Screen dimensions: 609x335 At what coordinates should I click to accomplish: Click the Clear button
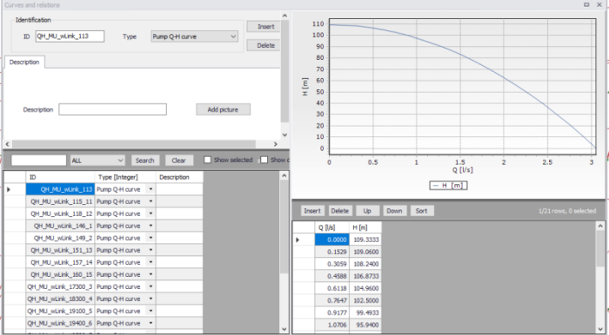178,160
